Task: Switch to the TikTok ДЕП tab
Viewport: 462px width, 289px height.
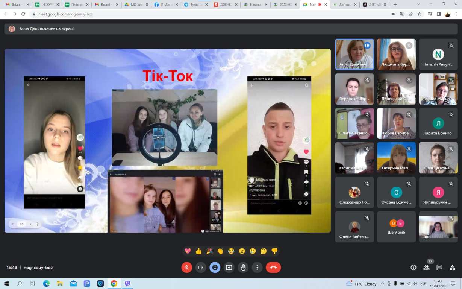Action: coord(373,5)
